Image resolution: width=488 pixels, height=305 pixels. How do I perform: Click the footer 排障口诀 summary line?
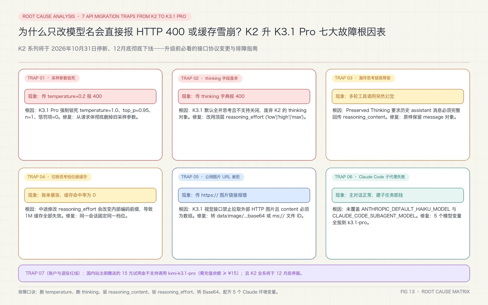point(149,292)
